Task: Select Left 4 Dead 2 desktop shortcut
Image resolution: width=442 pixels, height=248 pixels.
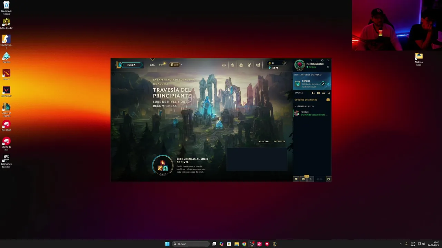Action: 6,24
